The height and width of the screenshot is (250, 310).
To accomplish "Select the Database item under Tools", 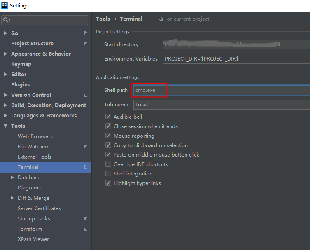I will 29,178.
